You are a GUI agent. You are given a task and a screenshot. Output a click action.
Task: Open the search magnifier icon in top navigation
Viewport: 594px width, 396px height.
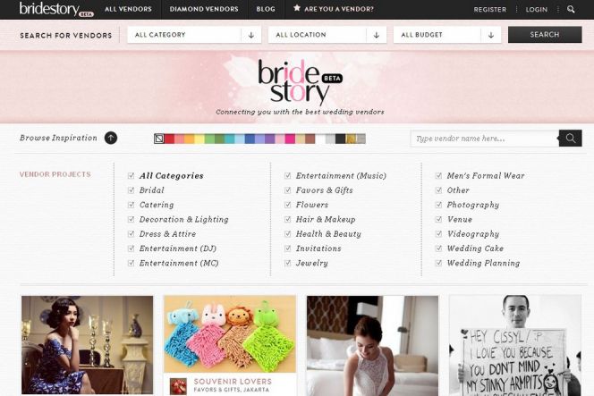coord(571,9)
